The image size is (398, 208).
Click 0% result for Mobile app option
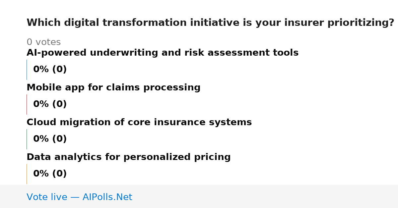coord(41,104)
